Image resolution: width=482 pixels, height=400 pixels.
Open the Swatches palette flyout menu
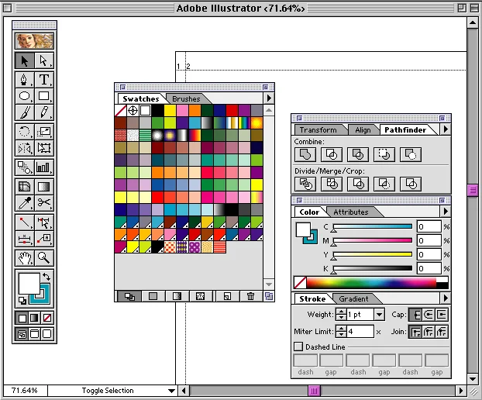click(269, 98)
